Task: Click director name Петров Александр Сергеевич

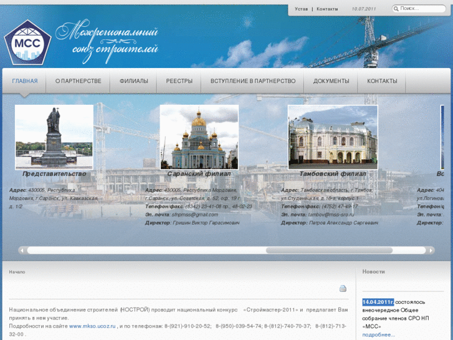Action: (344, 223)
